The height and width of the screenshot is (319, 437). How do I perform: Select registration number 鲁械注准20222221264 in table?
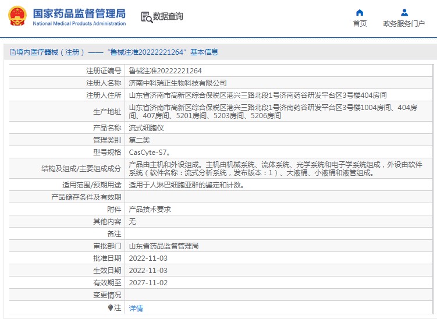tap(165, 70)
